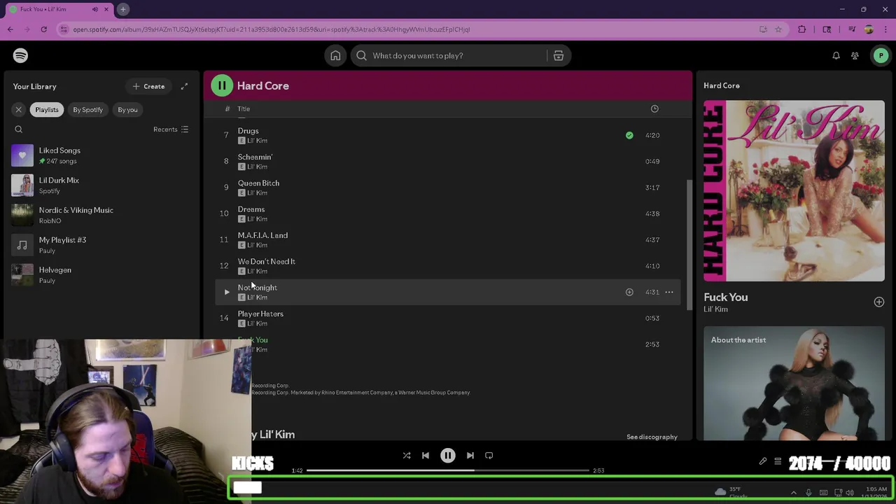
Task: Open the weather widget in taskbar
Action: (x=731, y=493)
